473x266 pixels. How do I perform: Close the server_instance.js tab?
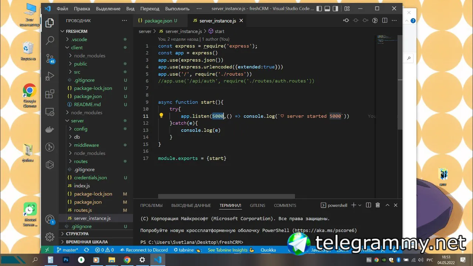pyautogui.click(x=241, y=21)
